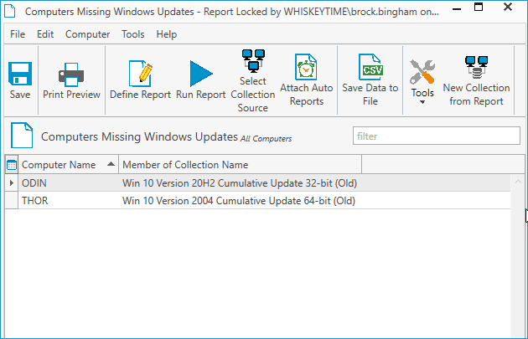Maximize the report window
Screen dimensions: 528x339
pos(479,7)
